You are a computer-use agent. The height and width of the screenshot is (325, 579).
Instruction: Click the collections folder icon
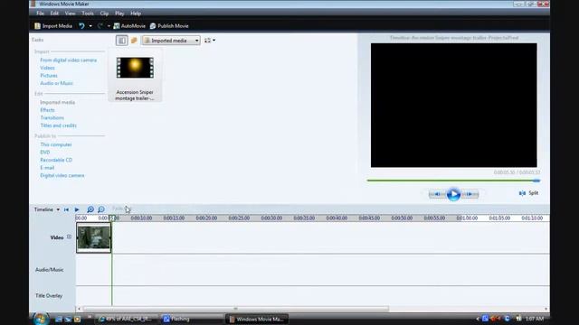coord(134,40)
